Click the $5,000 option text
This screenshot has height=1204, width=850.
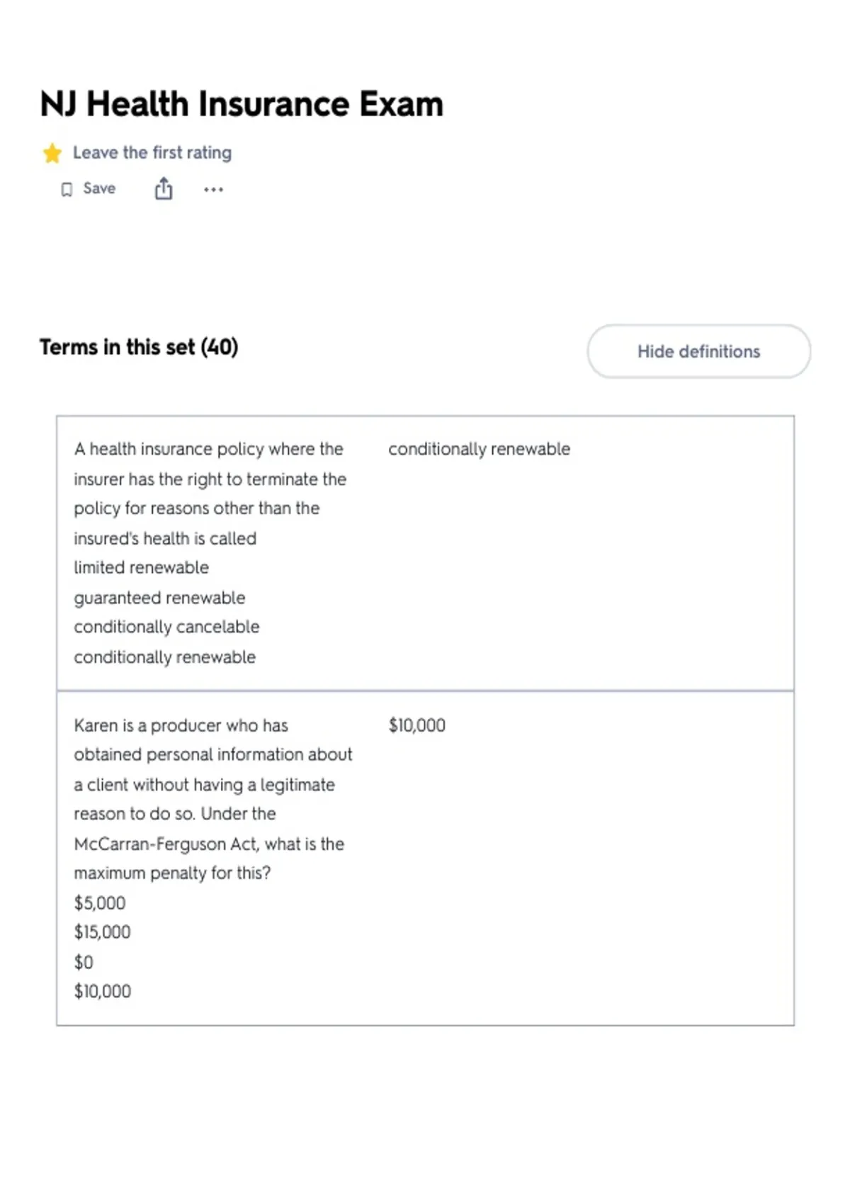[x=100, y=903]
